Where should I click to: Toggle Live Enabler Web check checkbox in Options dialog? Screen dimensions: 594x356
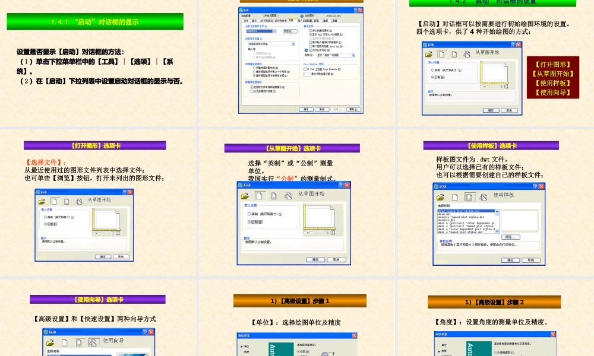pos(305,69)
